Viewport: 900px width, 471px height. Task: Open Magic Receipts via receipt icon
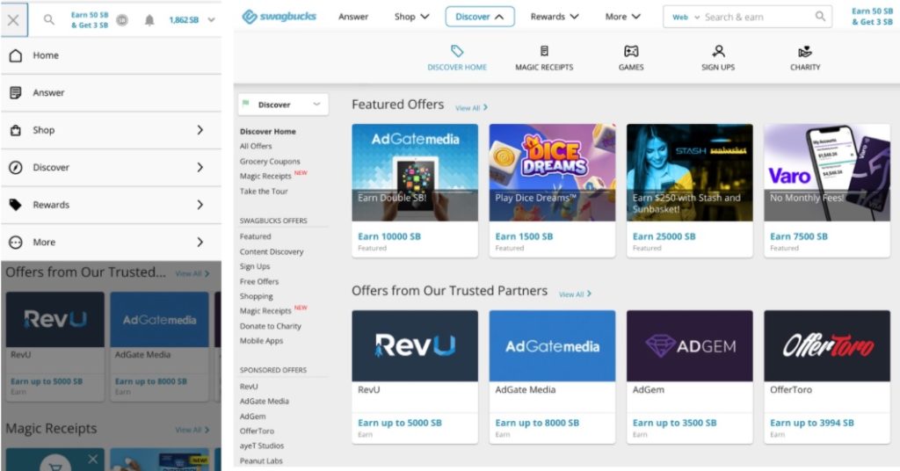click(544, 52)
